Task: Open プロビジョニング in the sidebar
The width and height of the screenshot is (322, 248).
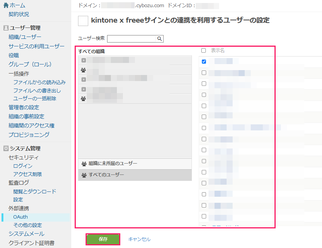Action: click(29, 135)
